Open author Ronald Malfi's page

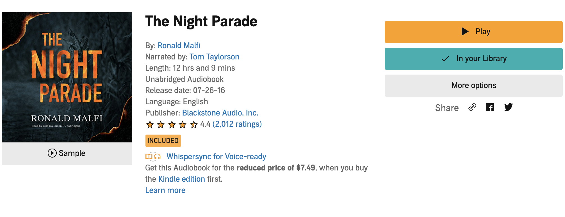coord(179,45)
